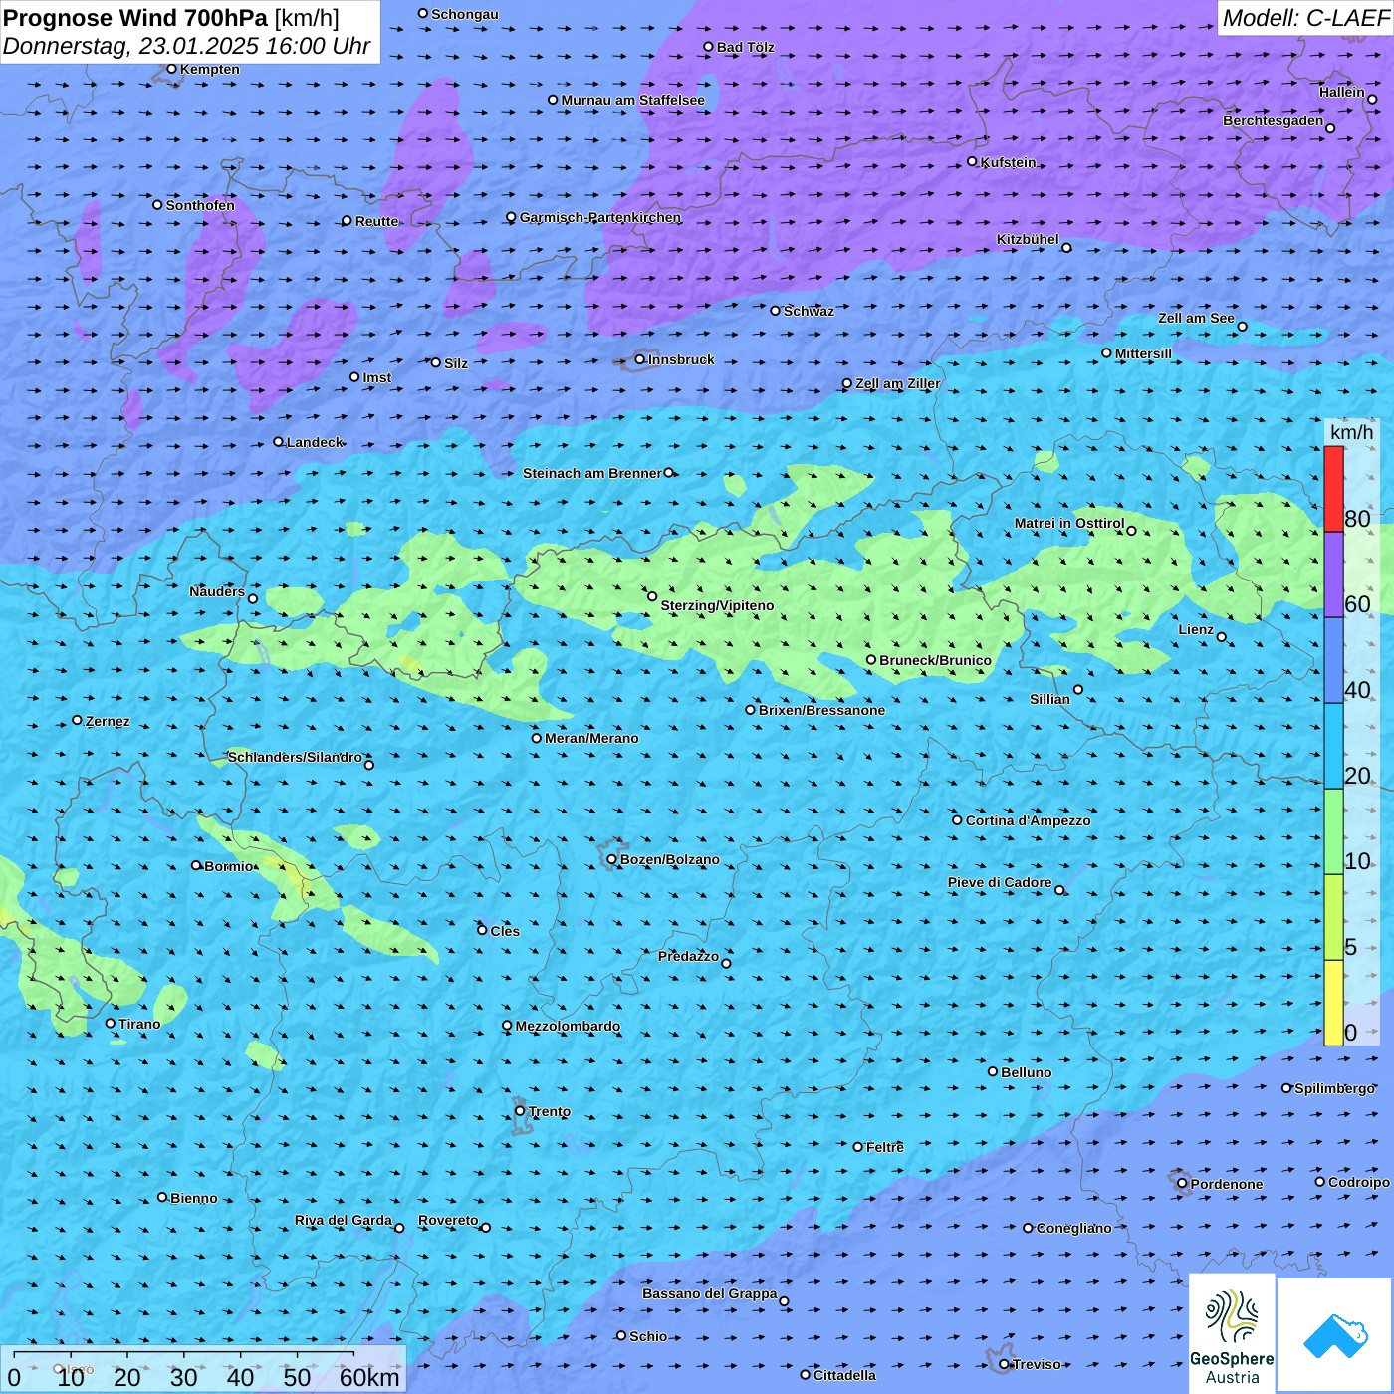The width and height of the screenshot is (1394, 1394).
Task: Click the Garmisch-Partenkirchen label
Action: [x=600, y=217]
